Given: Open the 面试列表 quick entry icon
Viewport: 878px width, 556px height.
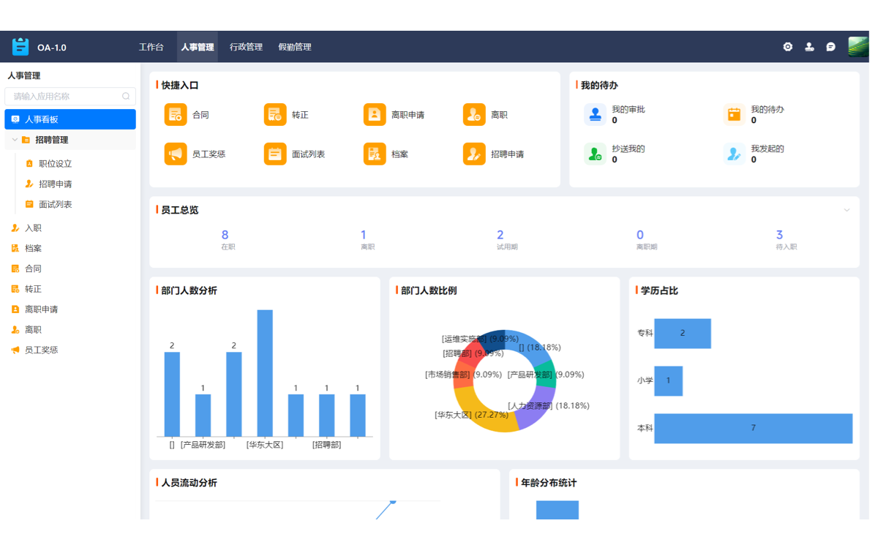Looking at the screenshot, I should 275,154.
